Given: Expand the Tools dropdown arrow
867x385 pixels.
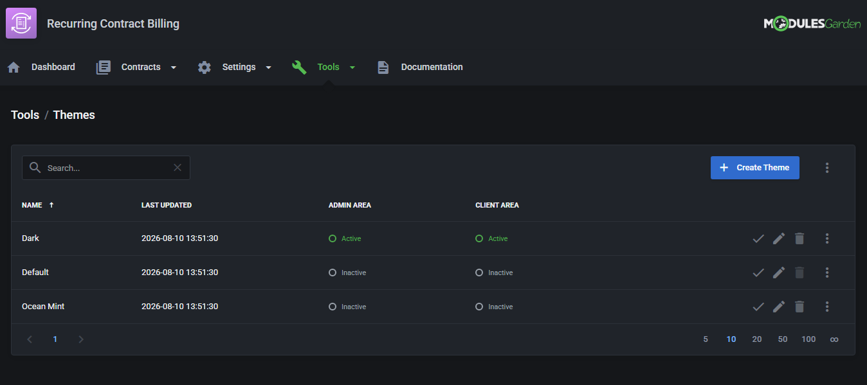Looking at the screenshot, I should coord(352,67).
